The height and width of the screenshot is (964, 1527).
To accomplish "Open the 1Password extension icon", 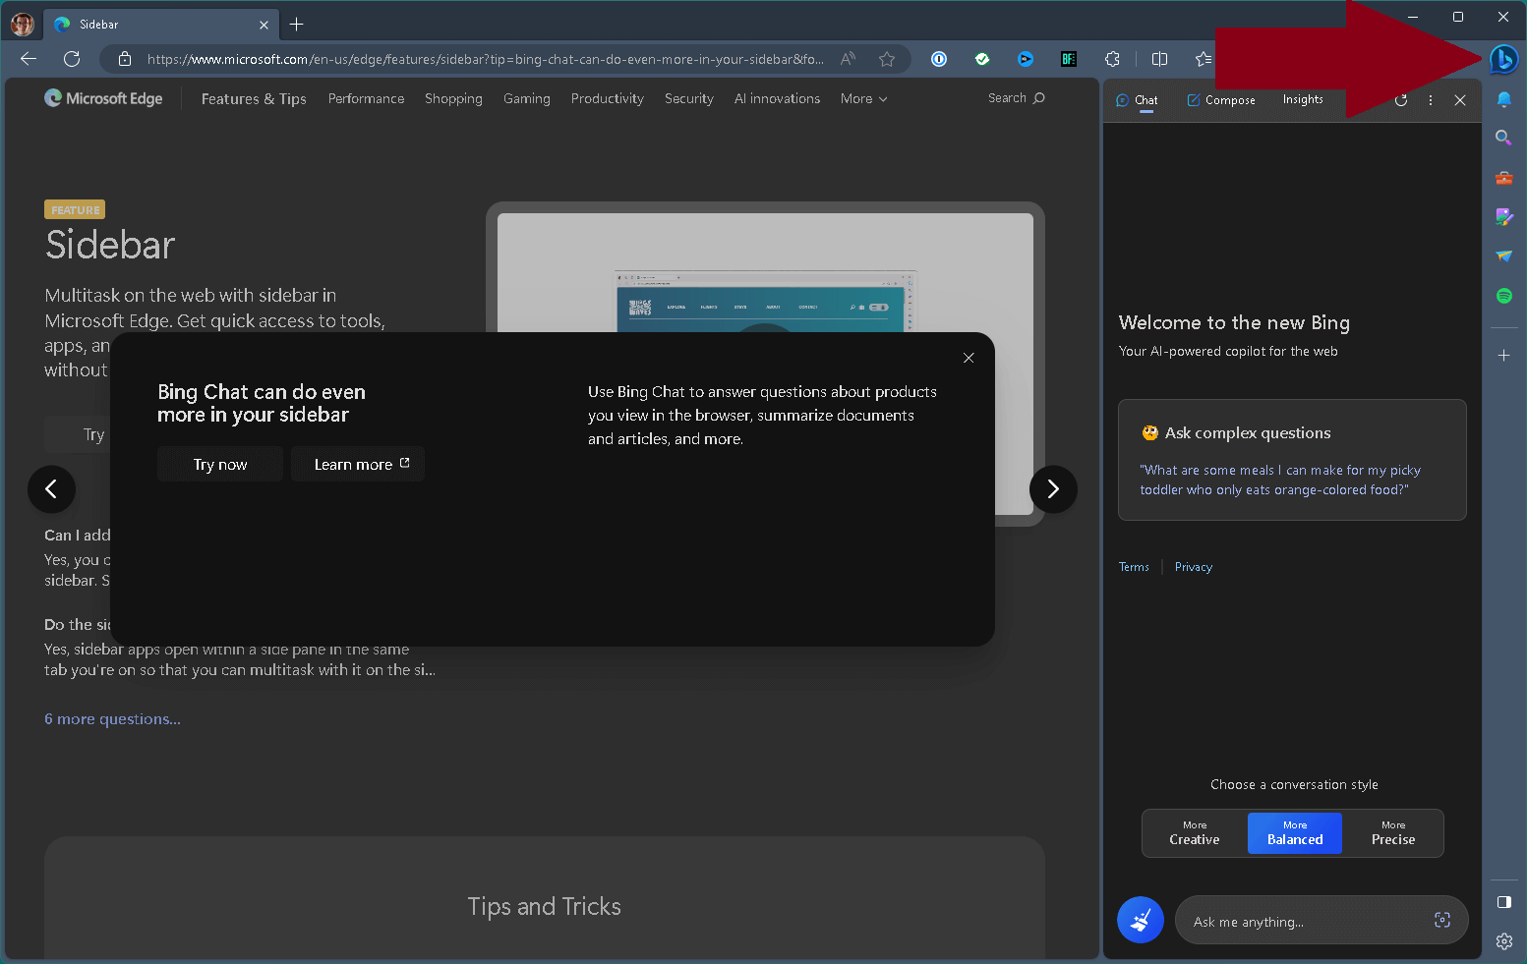I will [939, 59].
